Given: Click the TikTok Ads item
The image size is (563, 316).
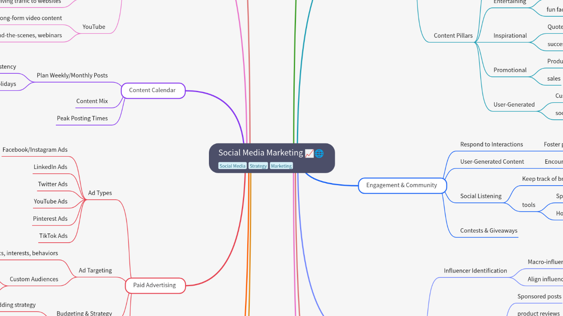Looking at the screenshot, I should tap(53, 236).
